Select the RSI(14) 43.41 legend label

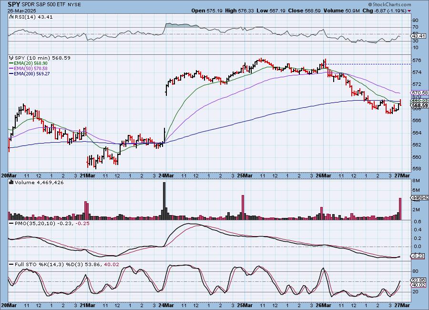click(x=34, y=17)
